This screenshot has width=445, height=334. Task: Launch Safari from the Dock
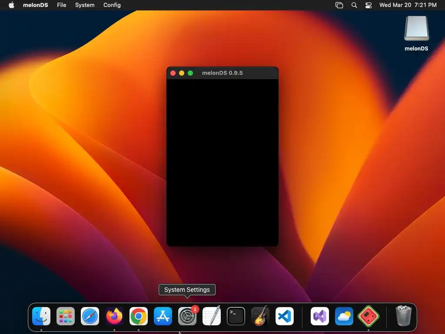coord(90,316)
